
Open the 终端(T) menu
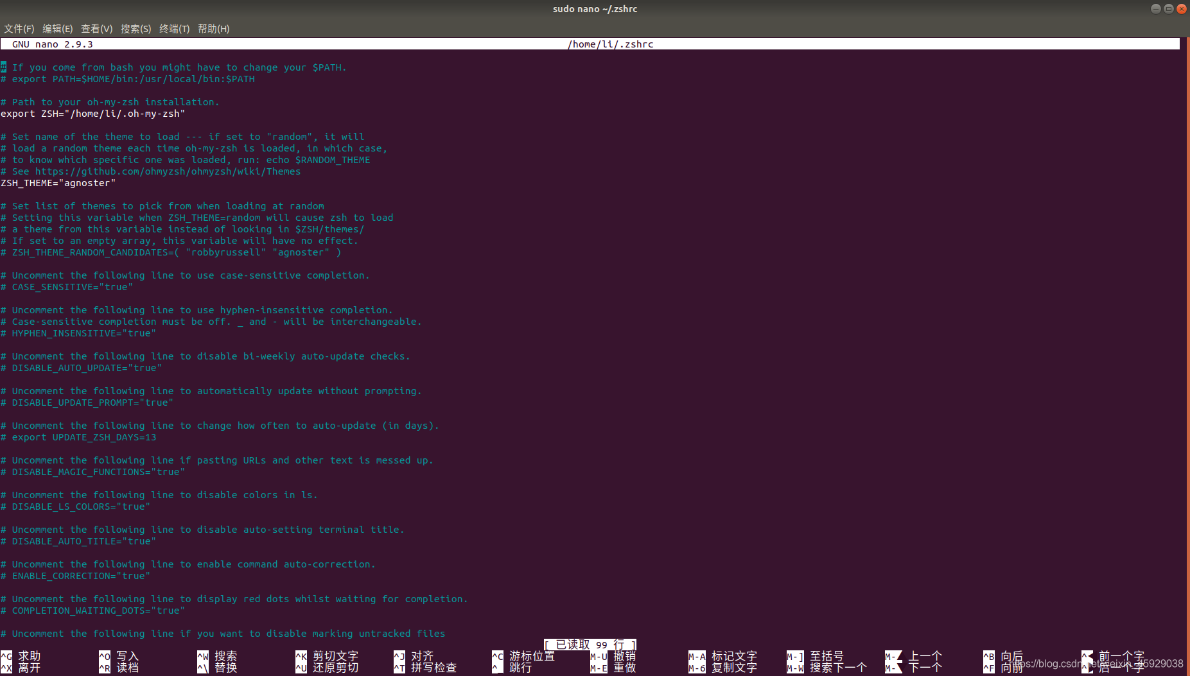(x=175, y=29)
